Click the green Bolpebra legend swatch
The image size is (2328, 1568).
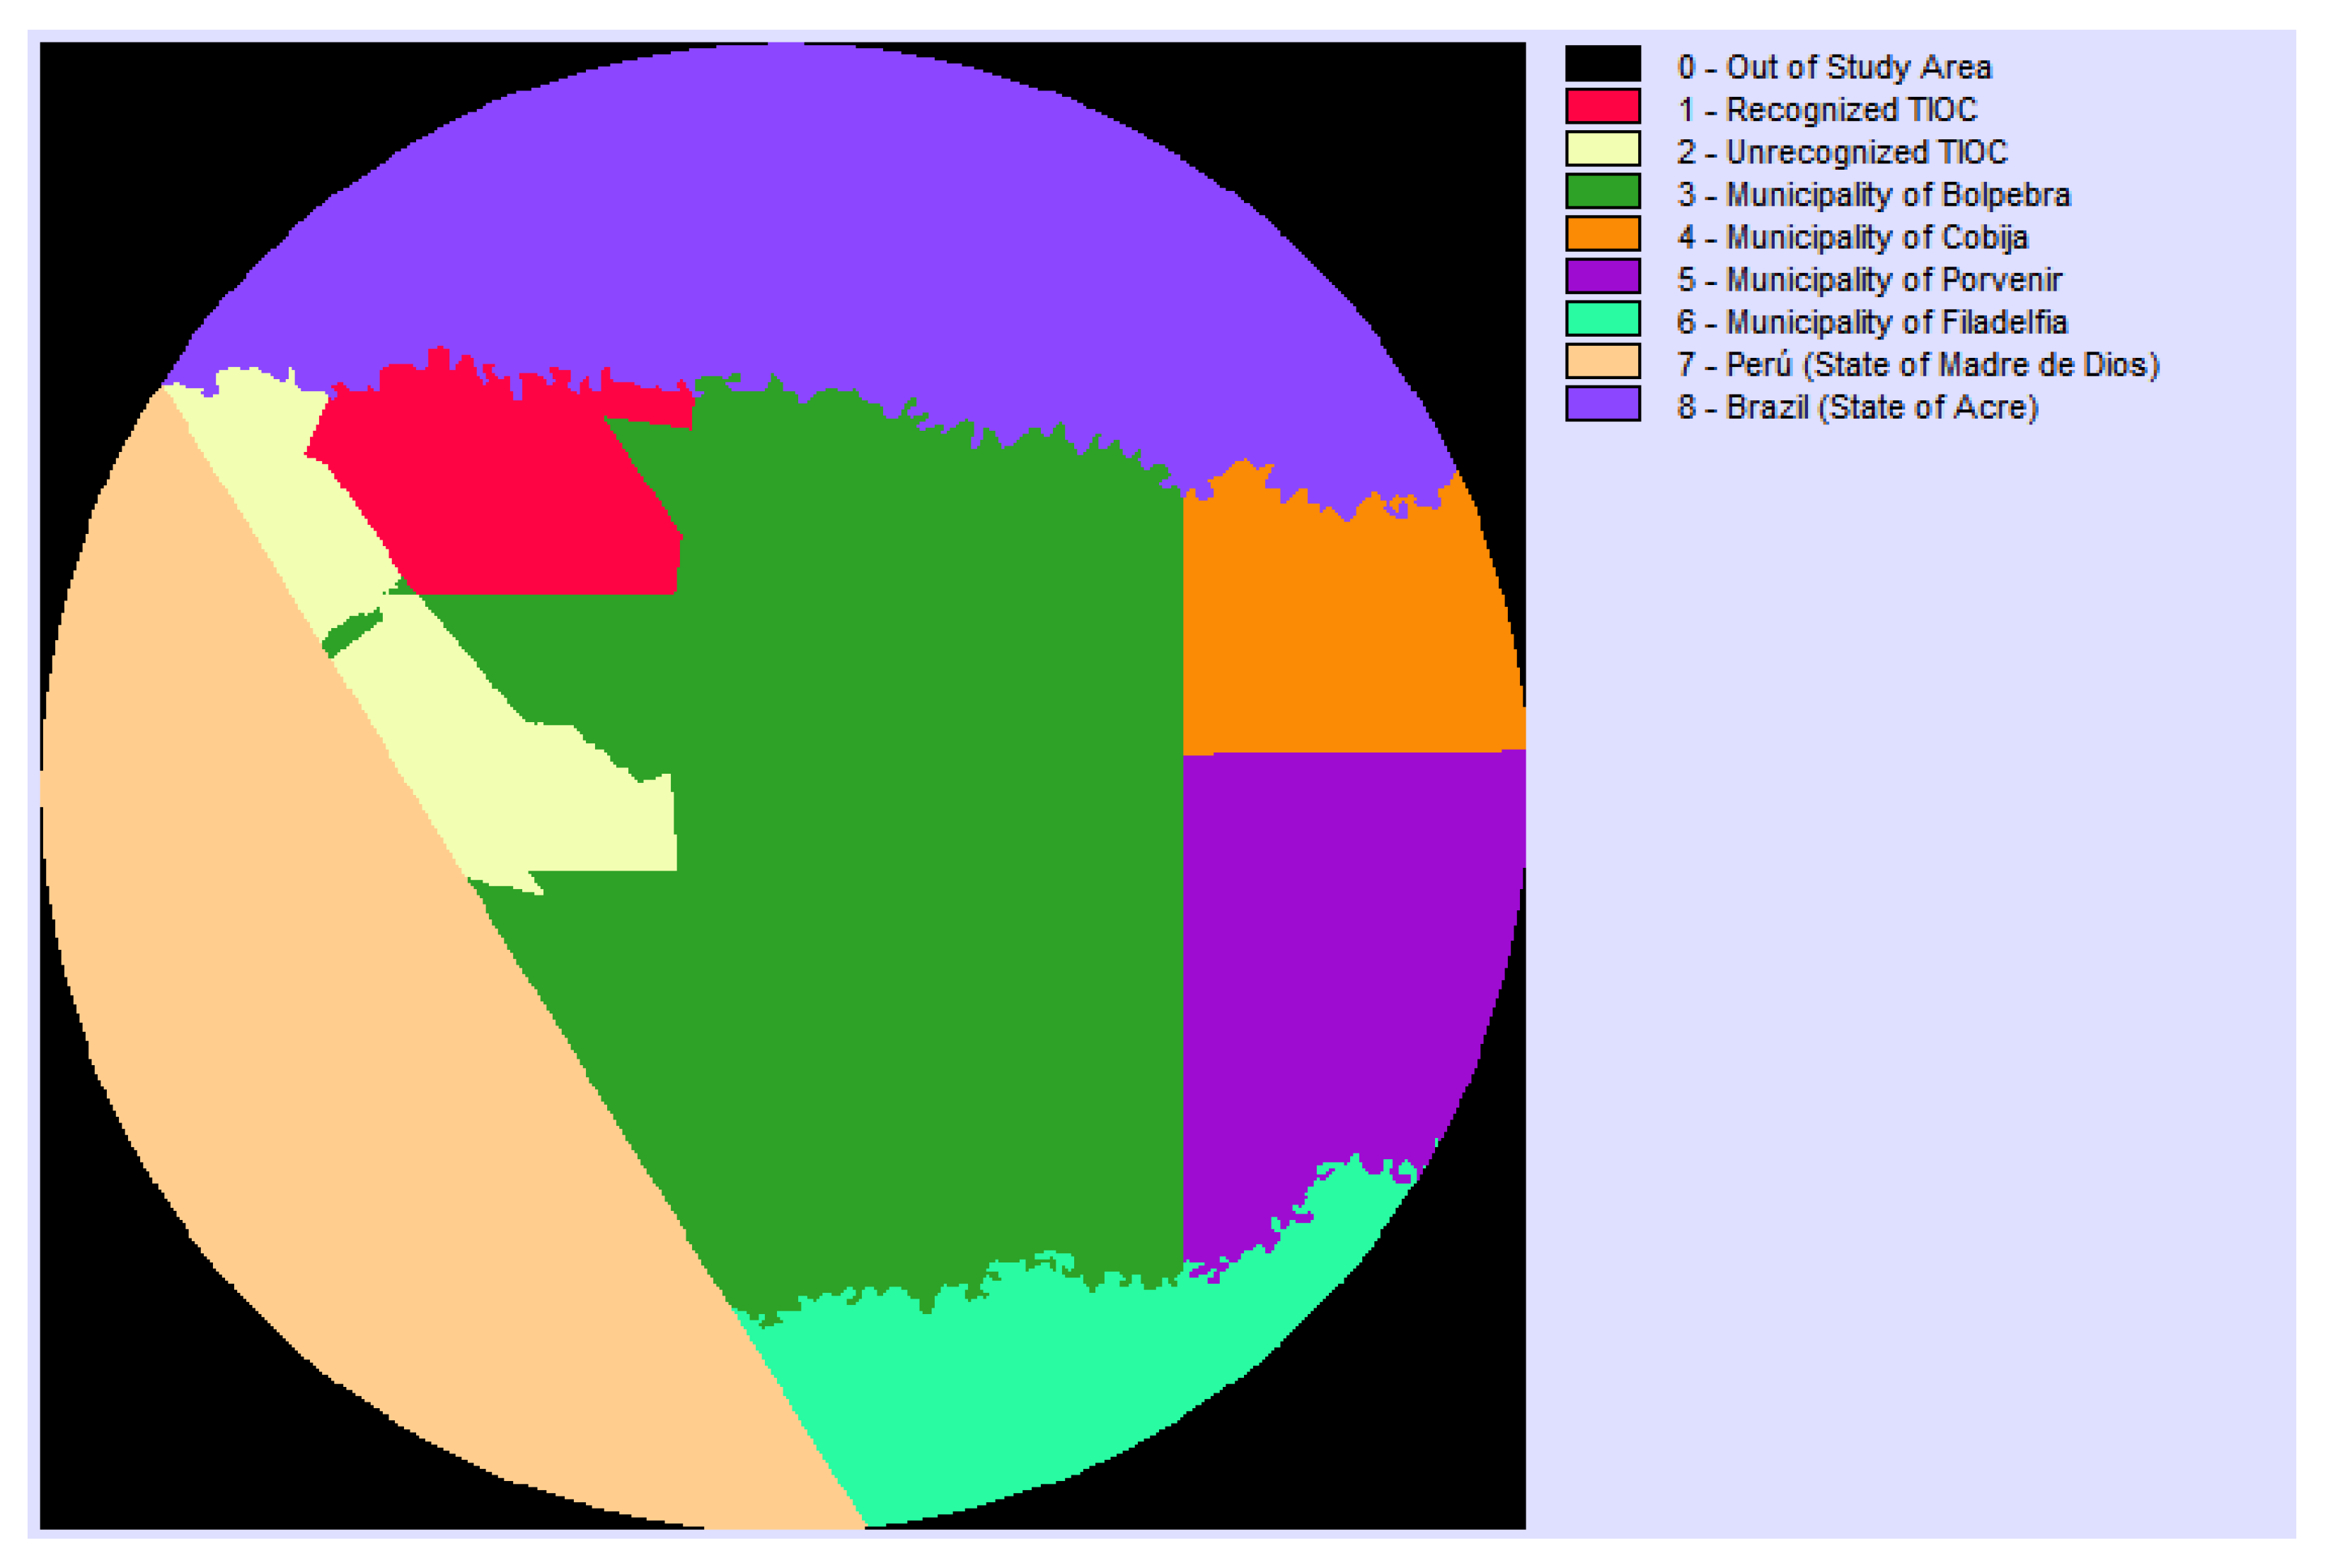pyautogui.click(x=1602, y=192)
